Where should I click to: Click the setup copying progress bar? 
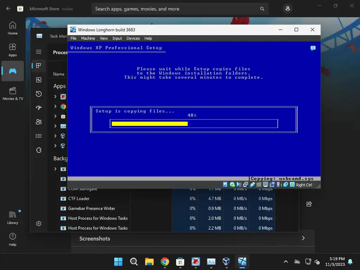tap(194, 123)
